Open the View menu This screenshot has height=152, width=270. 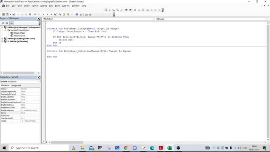[20, 5]
